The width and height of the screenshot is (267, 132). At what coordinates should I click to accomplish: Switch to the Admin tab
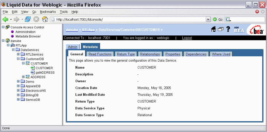click(x=73, y=47)
